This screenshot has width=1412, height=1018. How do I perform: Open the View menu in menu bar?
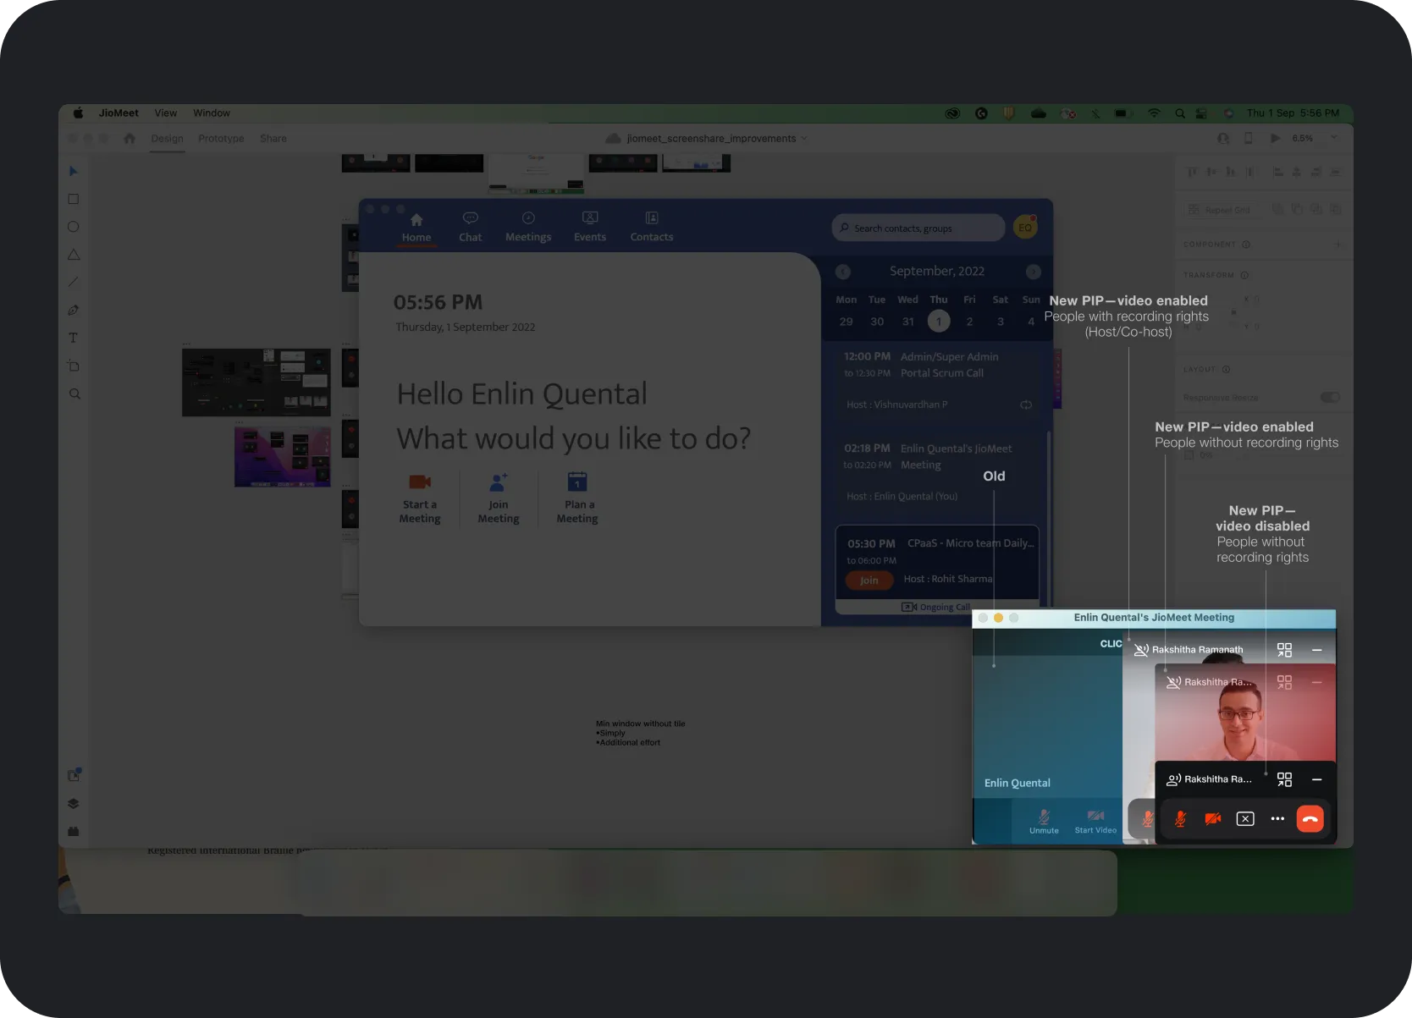[x=165, y=113]
